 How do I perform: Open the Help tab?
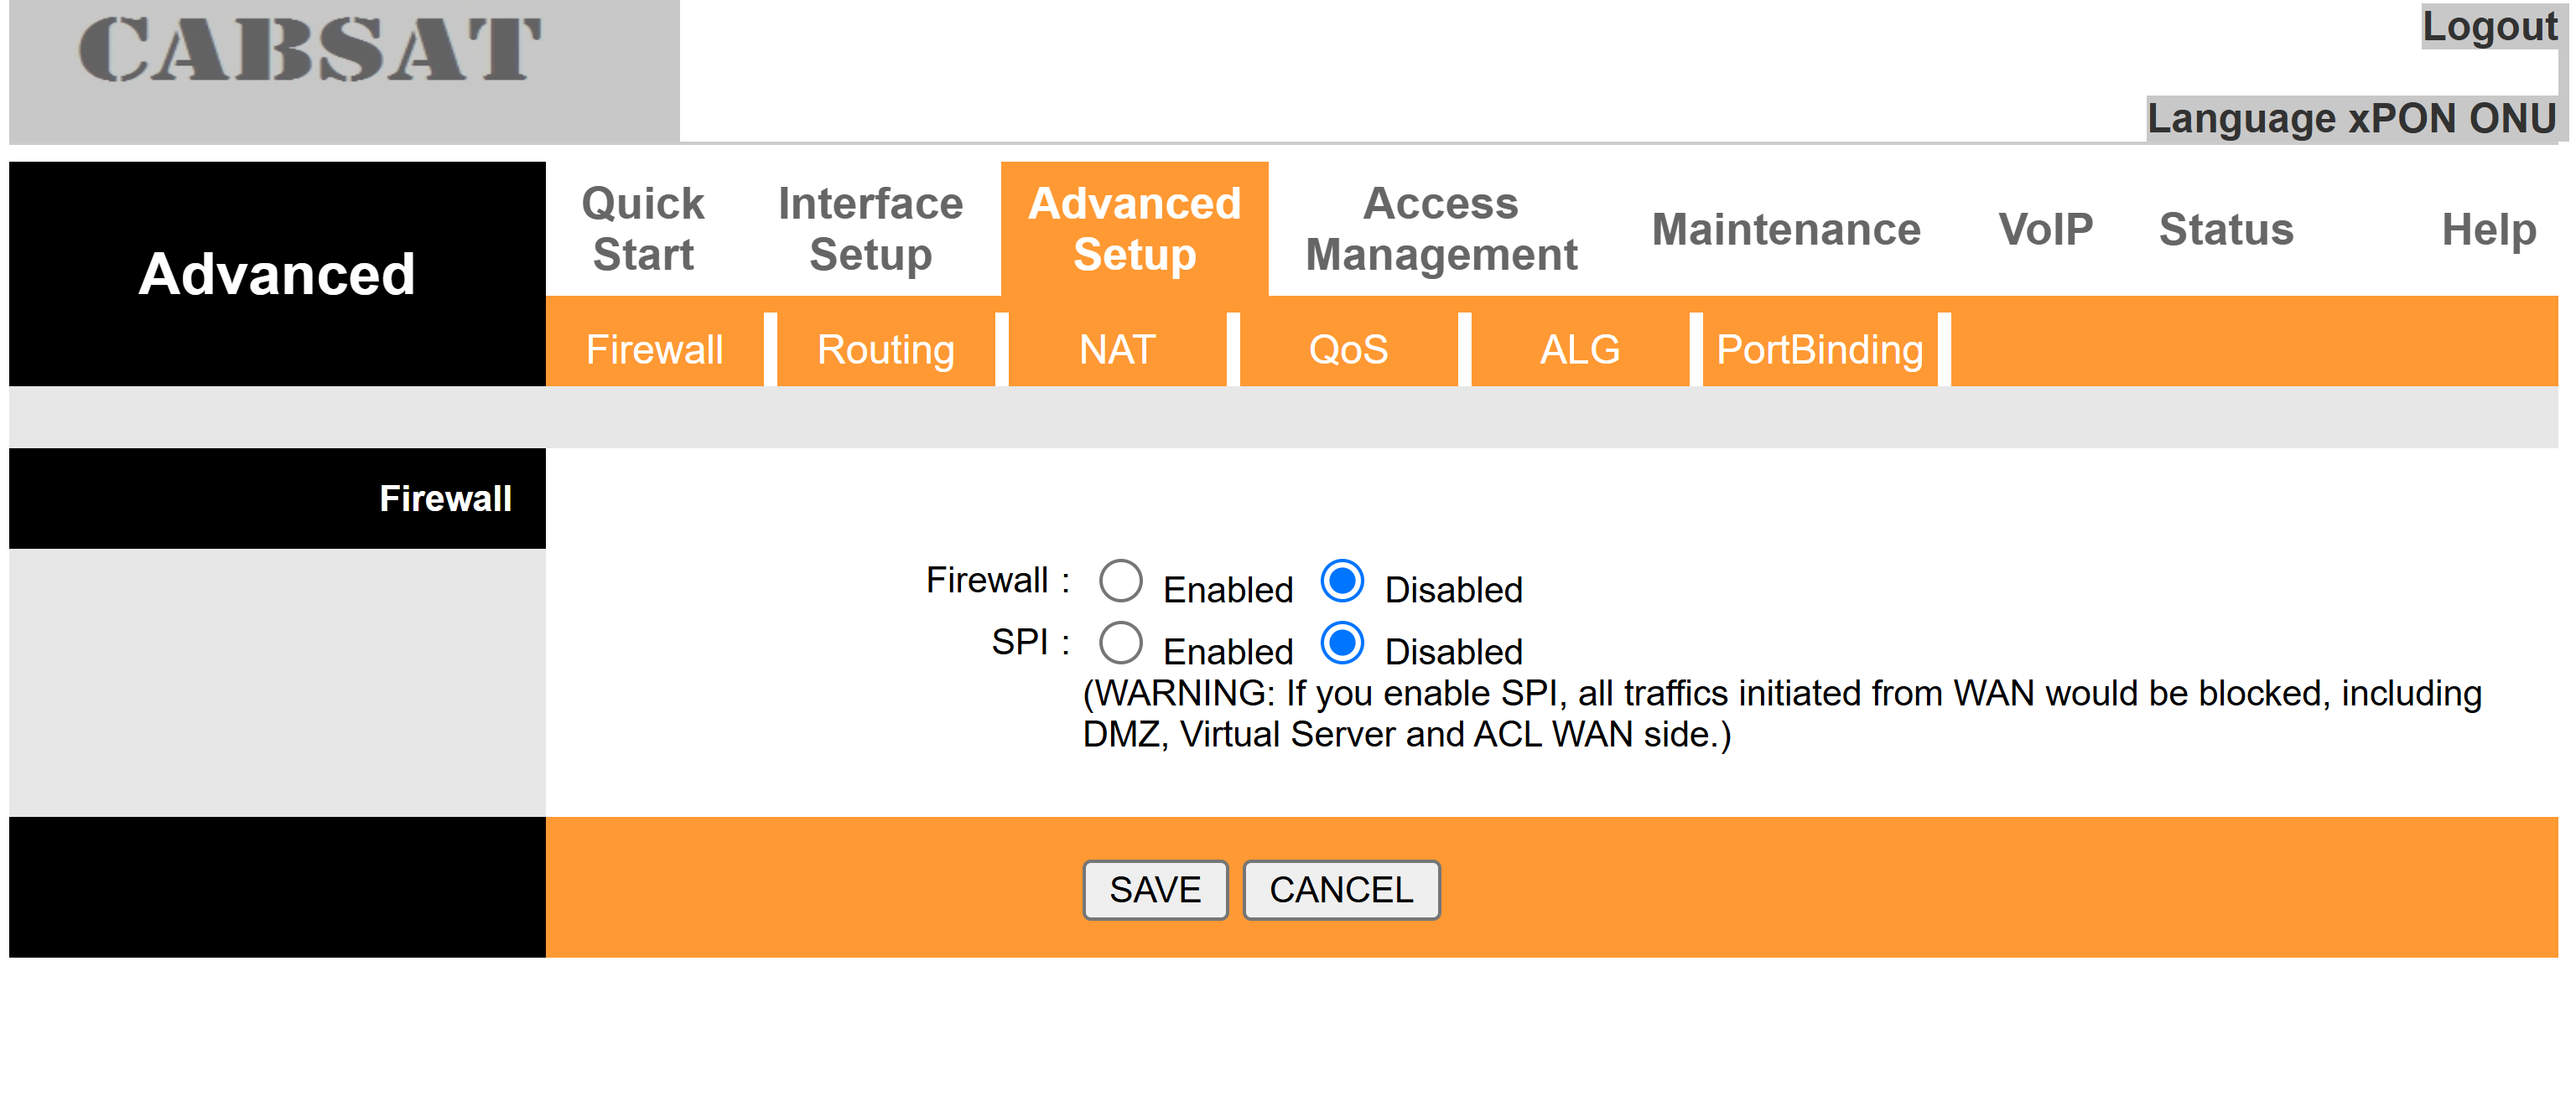tap(2488, 229)
